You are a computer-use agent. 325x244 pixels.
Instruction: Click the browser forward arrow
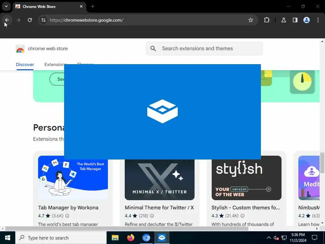pos(18,20)
